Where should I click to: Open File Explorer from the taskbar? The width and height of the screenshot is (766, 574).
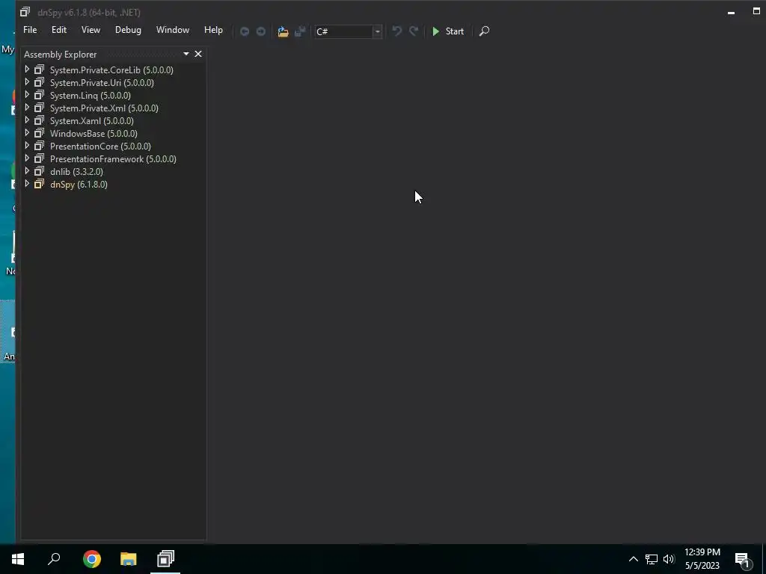[129, 559]
